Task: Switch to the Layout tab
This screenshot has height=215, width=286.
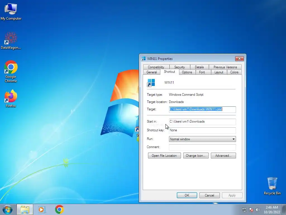Action: (x=219, y=72)
